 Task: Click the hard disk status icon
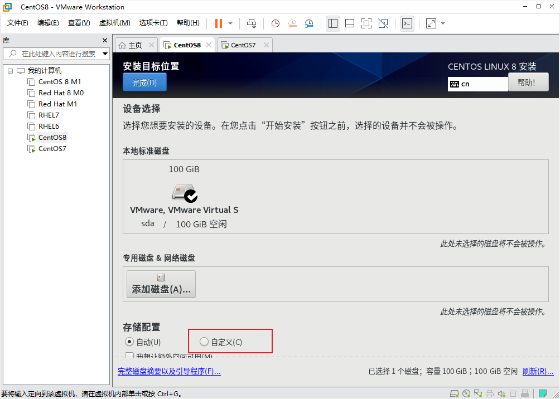[454, 394]
